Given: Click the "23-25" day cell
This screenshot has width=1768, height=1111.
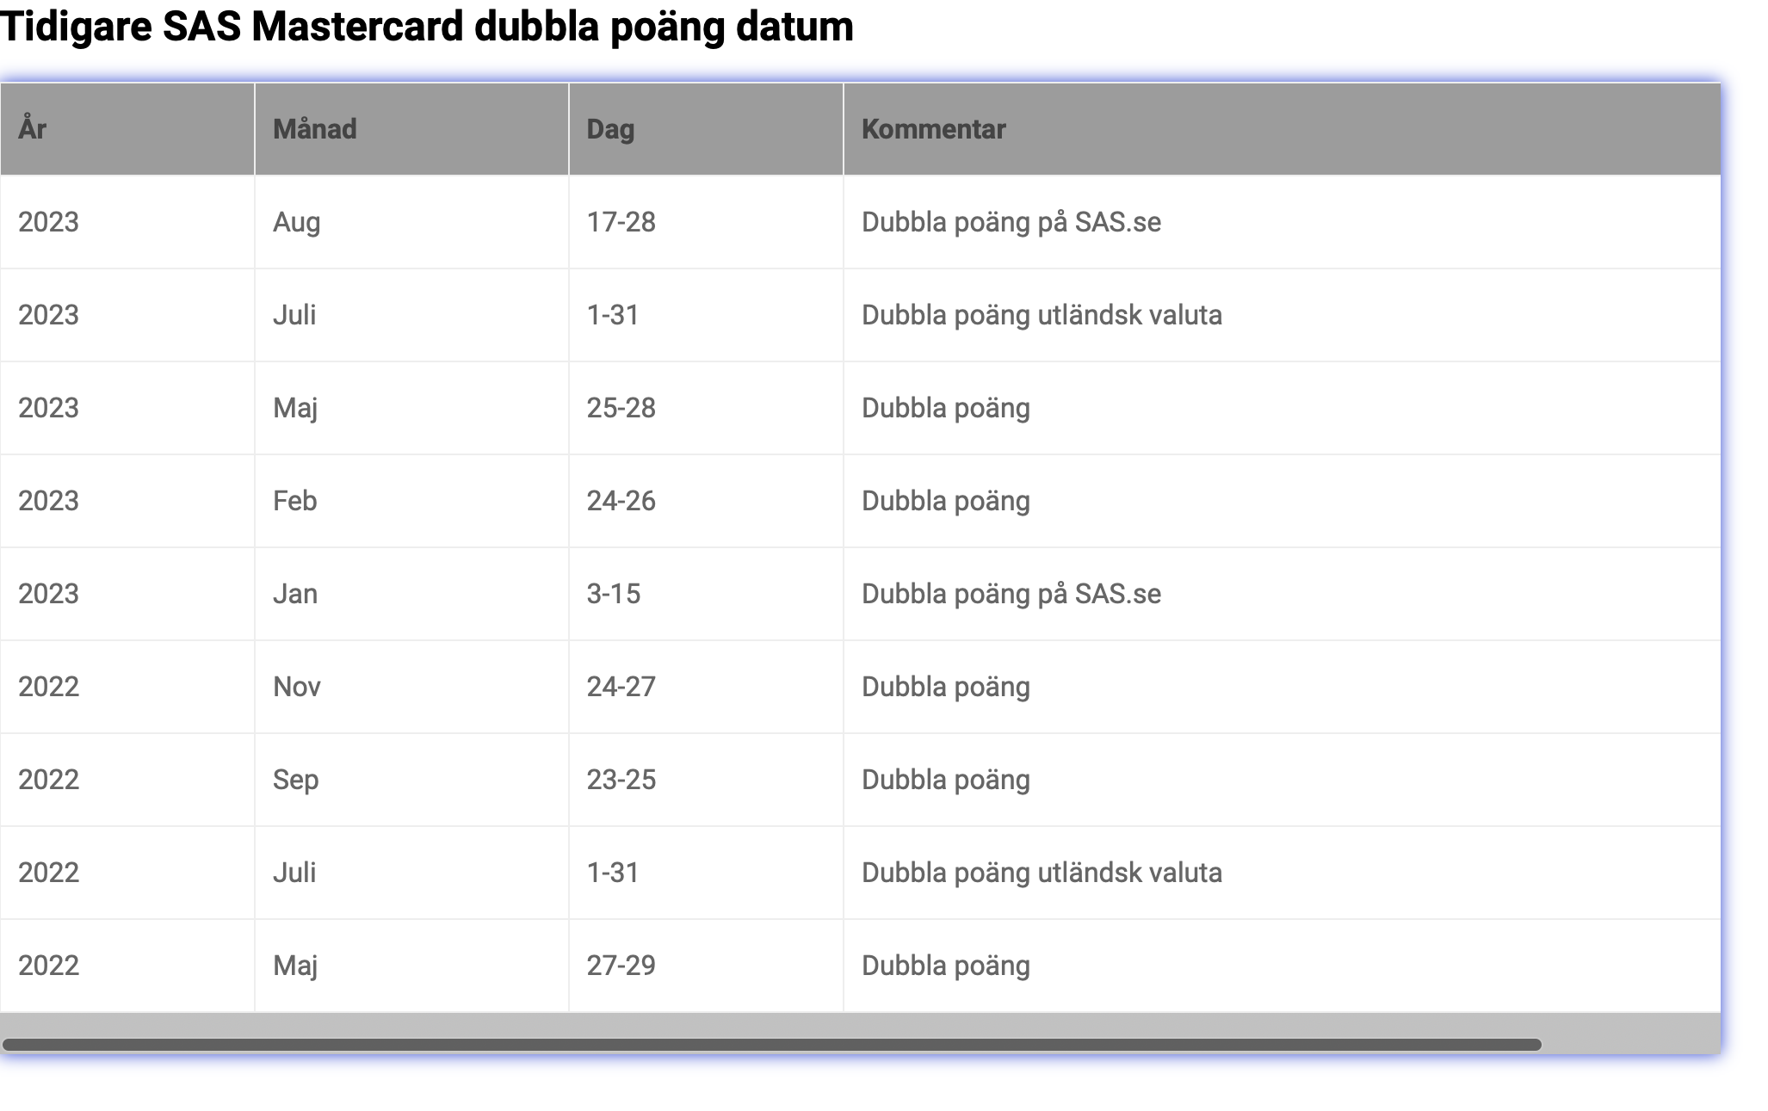Looking at the screenshot, I should point(621,780).
